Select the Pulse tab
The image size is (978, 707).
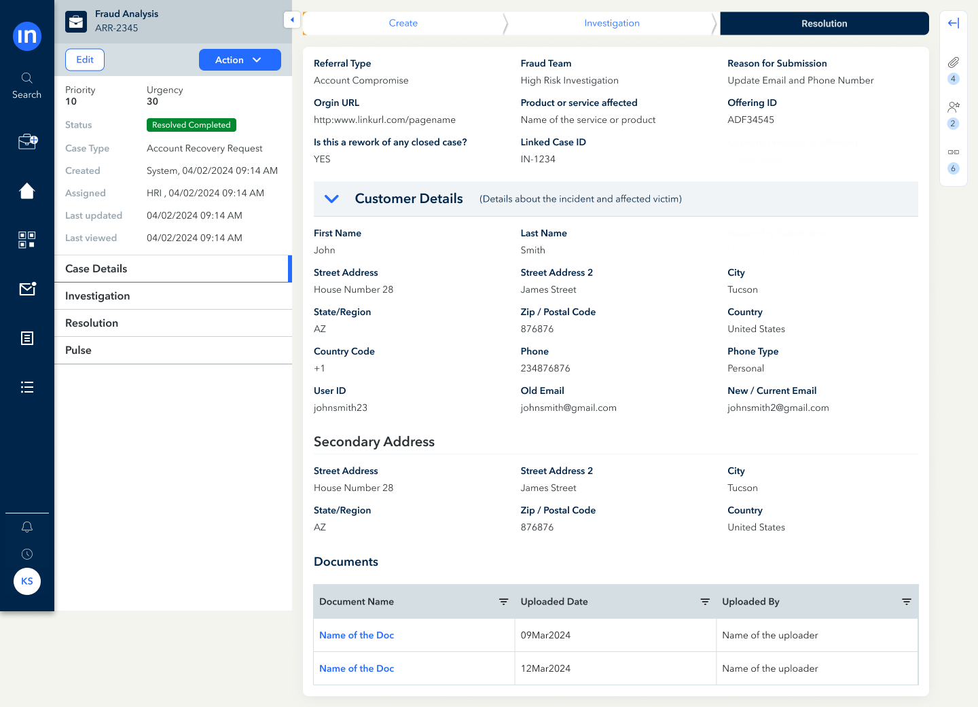pos(78,350)
